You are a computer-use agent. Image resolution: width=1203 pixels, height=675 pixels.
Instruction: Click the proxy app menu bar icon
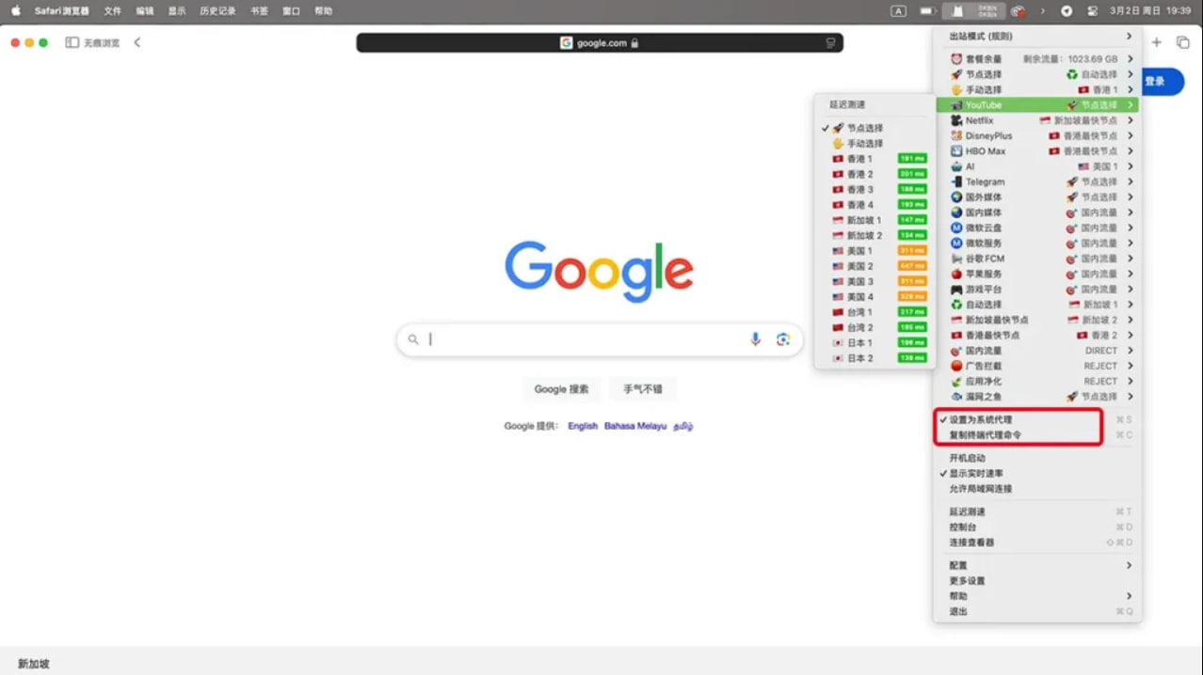pos(957,11)
